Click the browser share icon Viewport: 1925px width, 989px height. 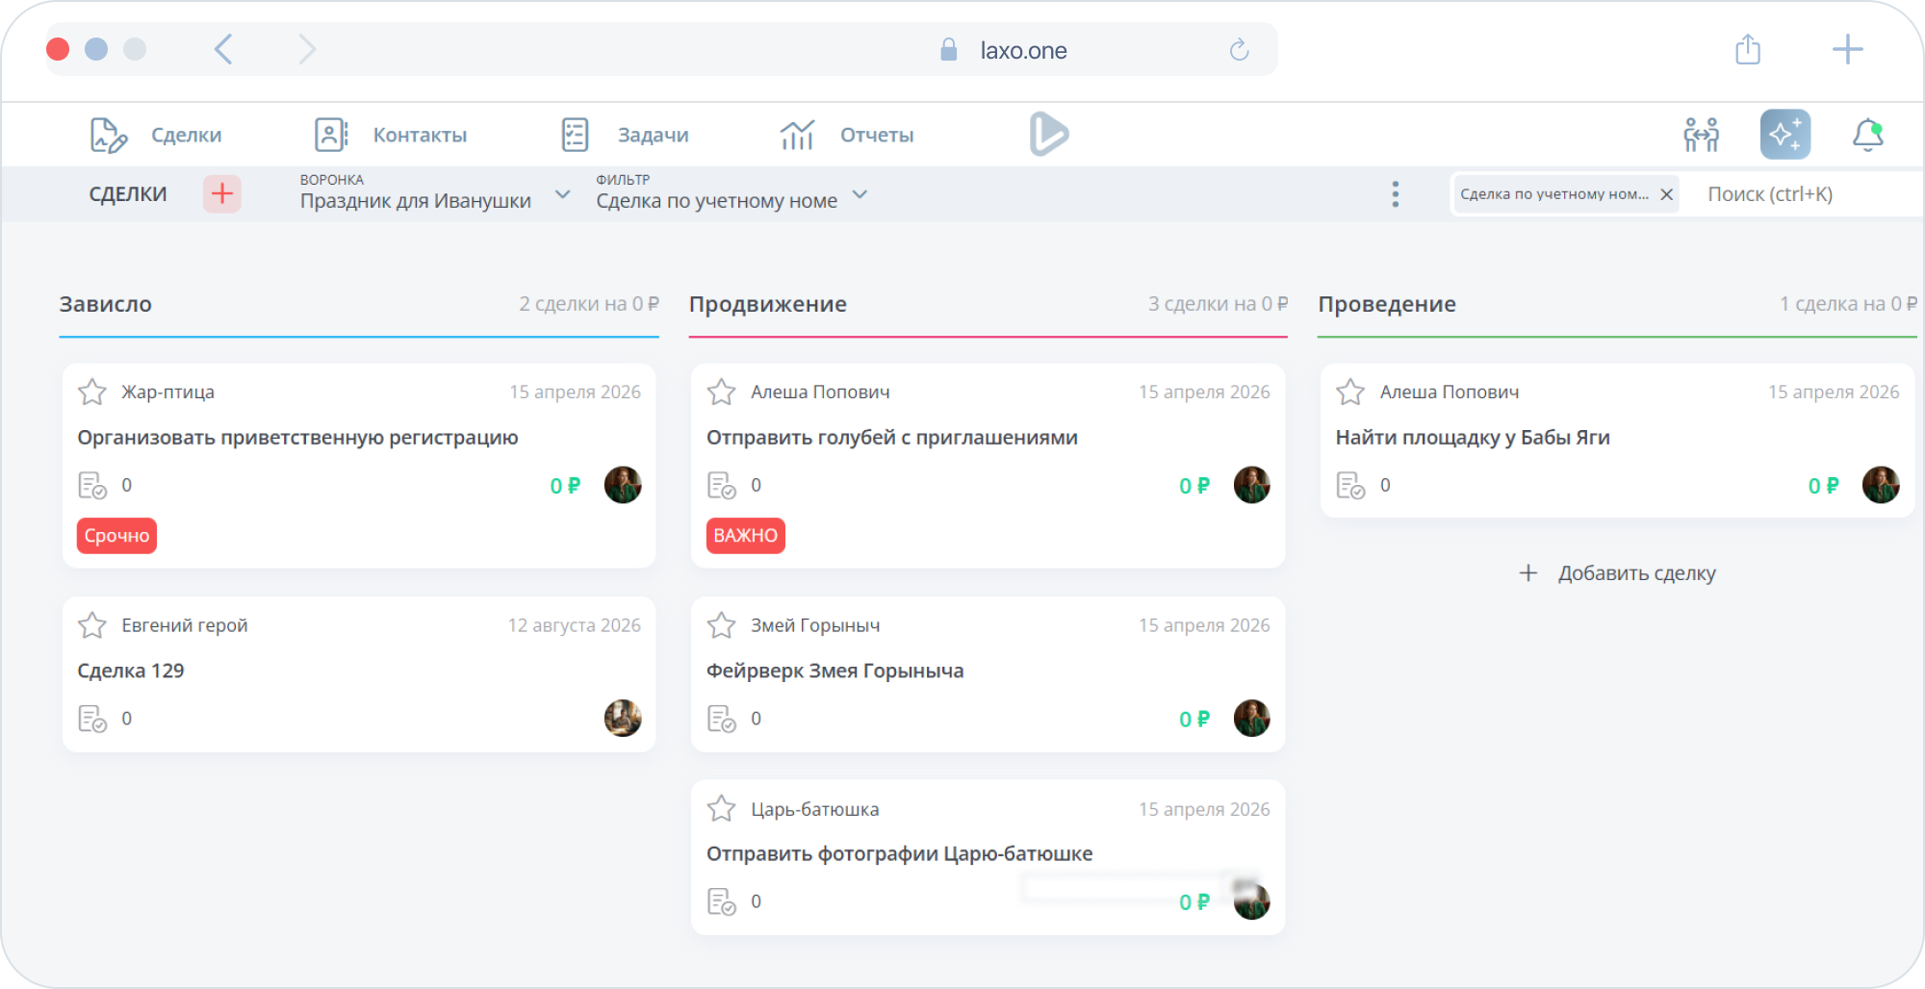pos(1748,49)
